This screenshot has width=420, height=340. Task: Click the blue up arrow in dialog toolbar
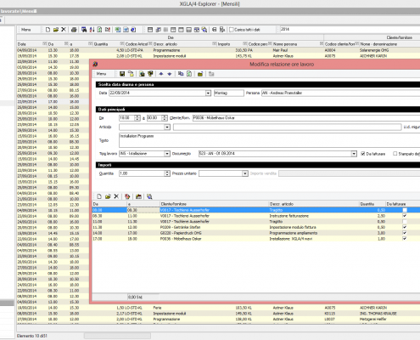pyautogui.click(x=161, y=74)
